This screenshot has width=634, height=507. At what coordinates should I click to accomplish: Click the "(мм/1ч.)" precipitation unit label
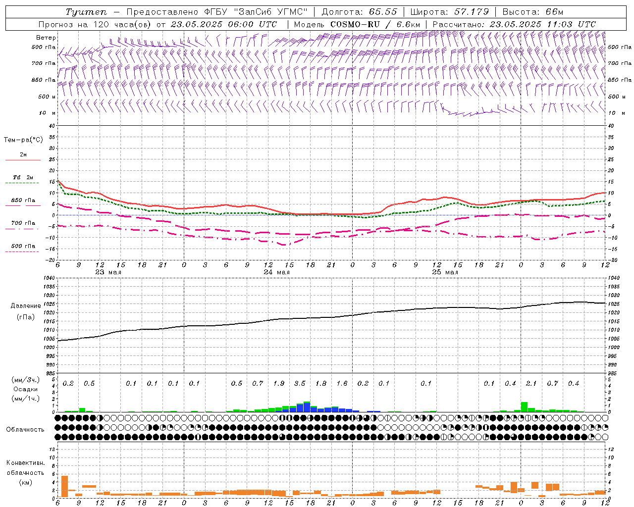click(x=26, y=399)
